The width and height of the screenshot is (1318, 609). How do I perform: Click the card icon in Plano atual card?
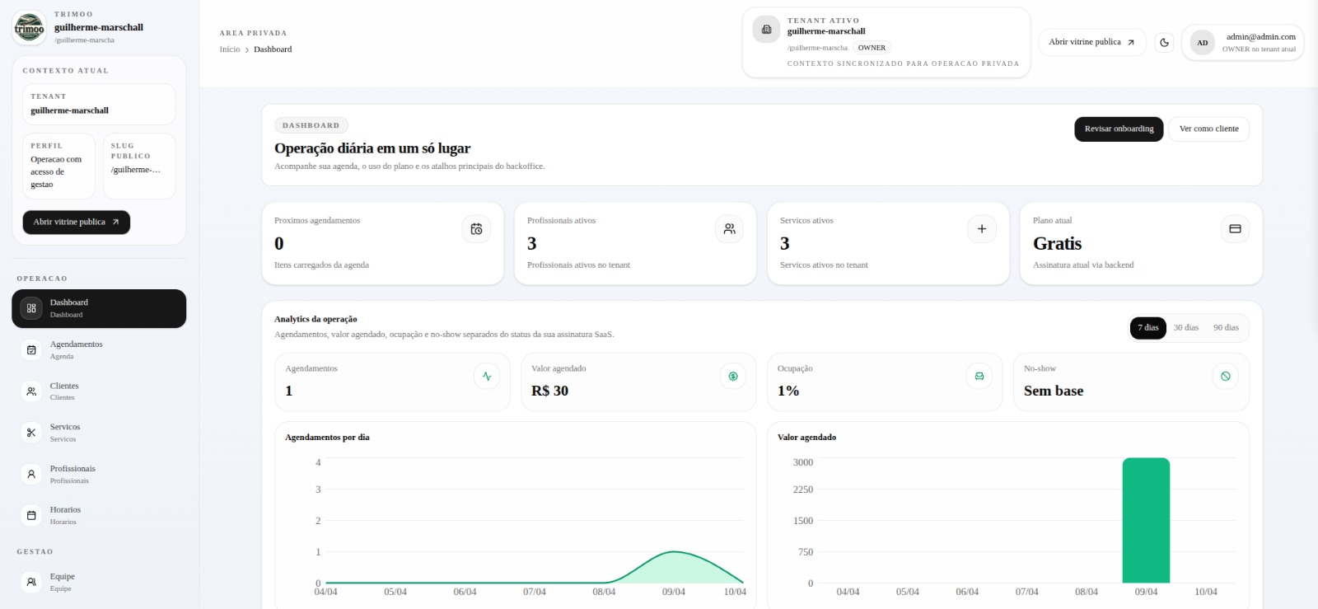coord(1235,229)
